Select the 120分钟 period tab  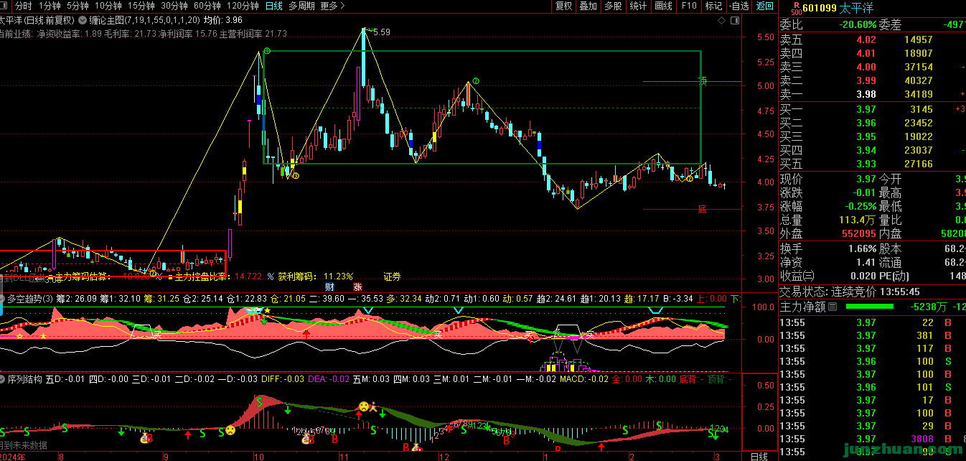pyautogui.click(x=243, y=6)
